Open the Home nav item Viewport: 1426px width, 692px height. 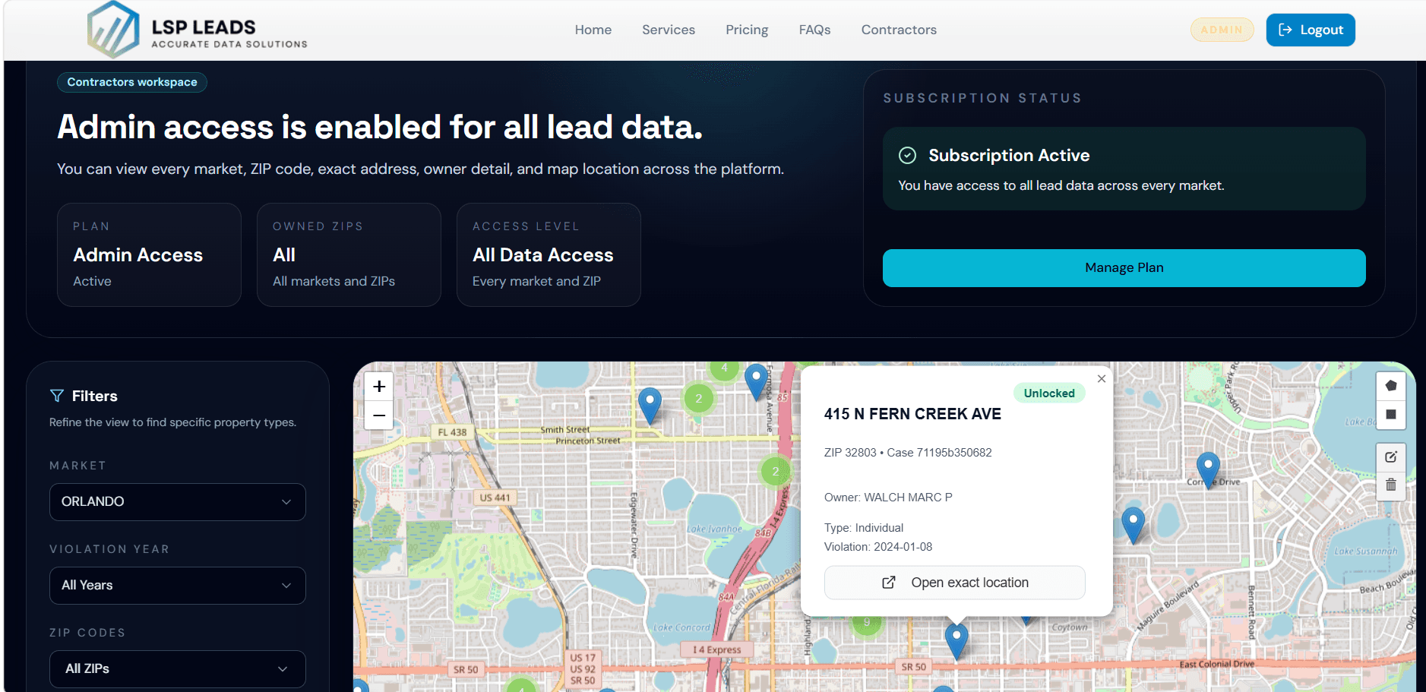tap(593, 30)
